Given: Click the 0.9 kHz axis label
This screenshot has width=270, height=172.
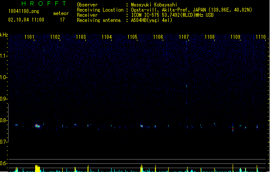Looking at the screenshot, I should (3, 99).
